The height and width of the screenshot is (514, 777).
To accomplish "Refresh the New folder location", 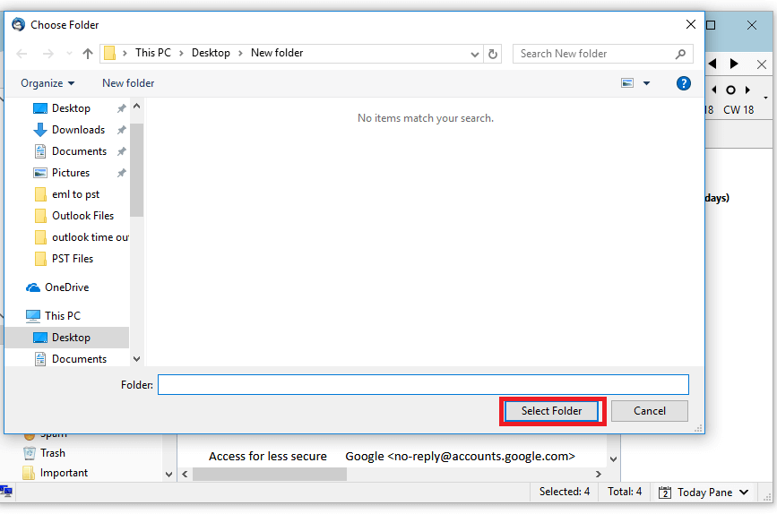I will point(493,54).
